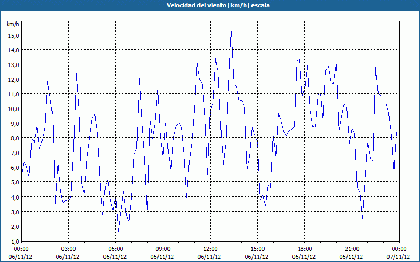Select the '12,0' y-axis value
420x262 pixels.
[x=13, y=79]
